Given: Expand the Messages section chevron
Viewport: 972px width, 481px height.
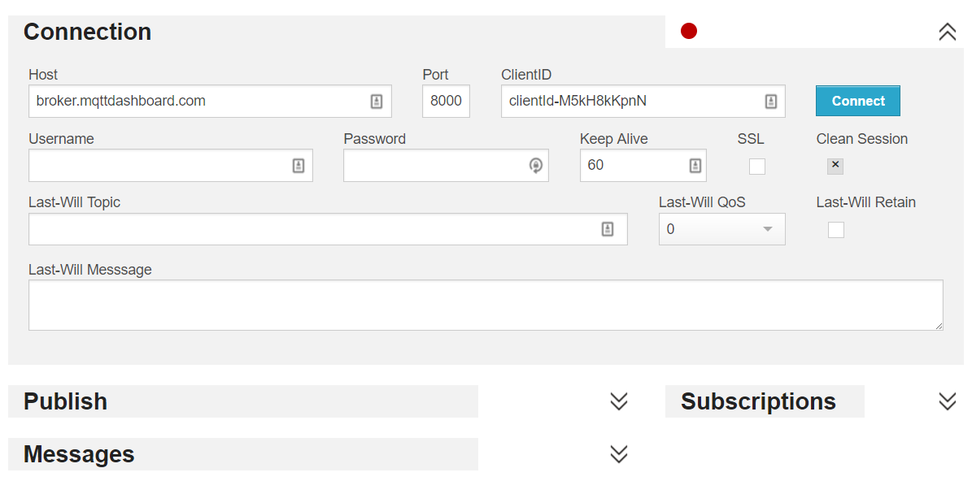Looking at the screenshot, I should (x=619, y=454).
